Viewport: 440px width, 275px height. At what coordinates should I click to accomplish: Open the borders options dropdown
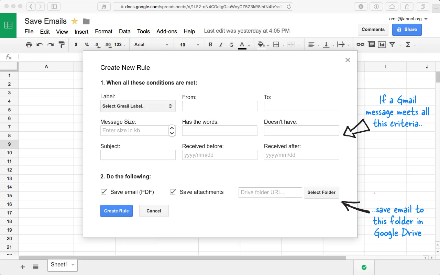coord(283,45)
